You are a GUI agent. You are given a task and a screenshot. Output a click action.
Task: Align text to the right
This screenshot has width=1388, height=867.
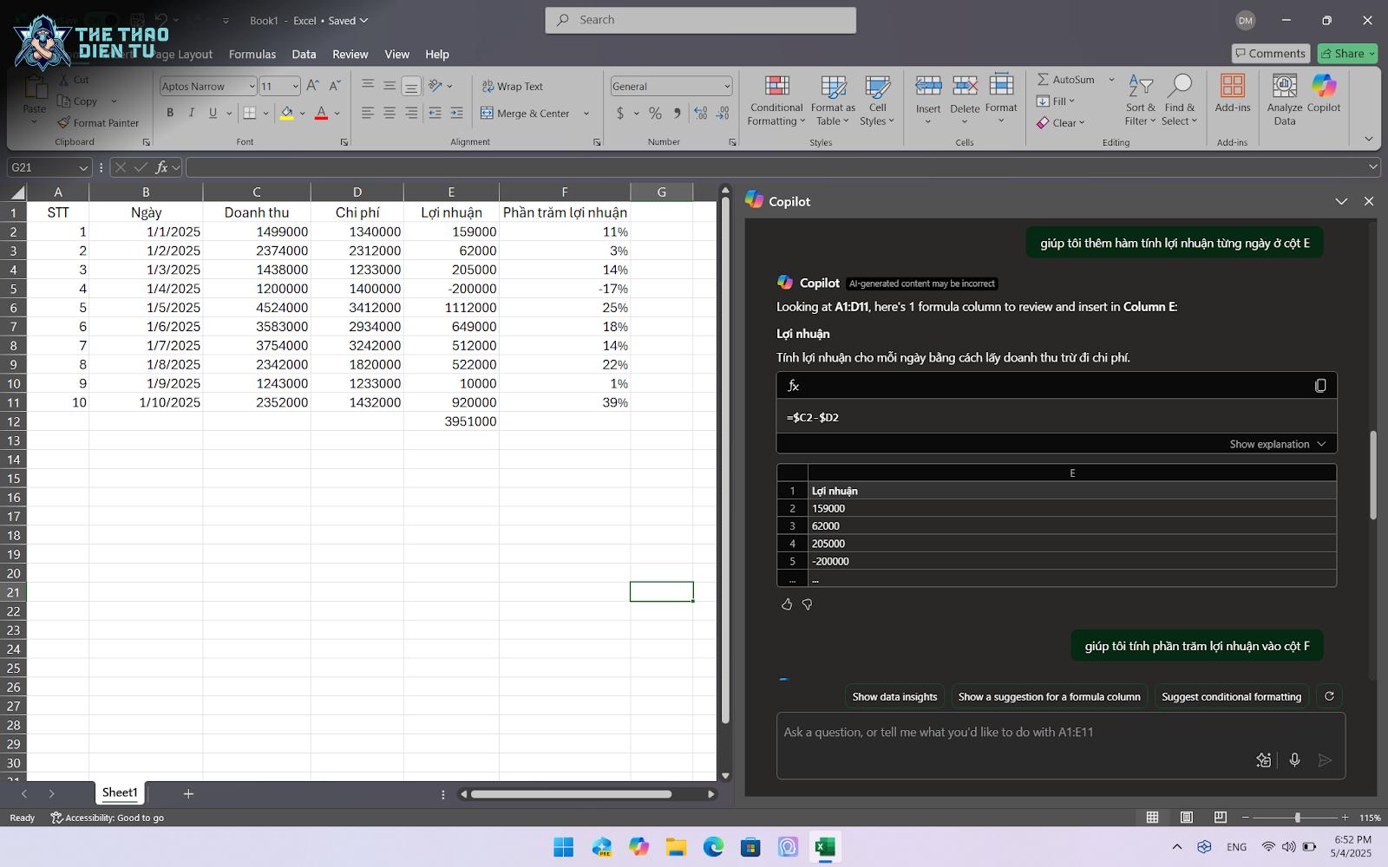[x=411, y=113]
